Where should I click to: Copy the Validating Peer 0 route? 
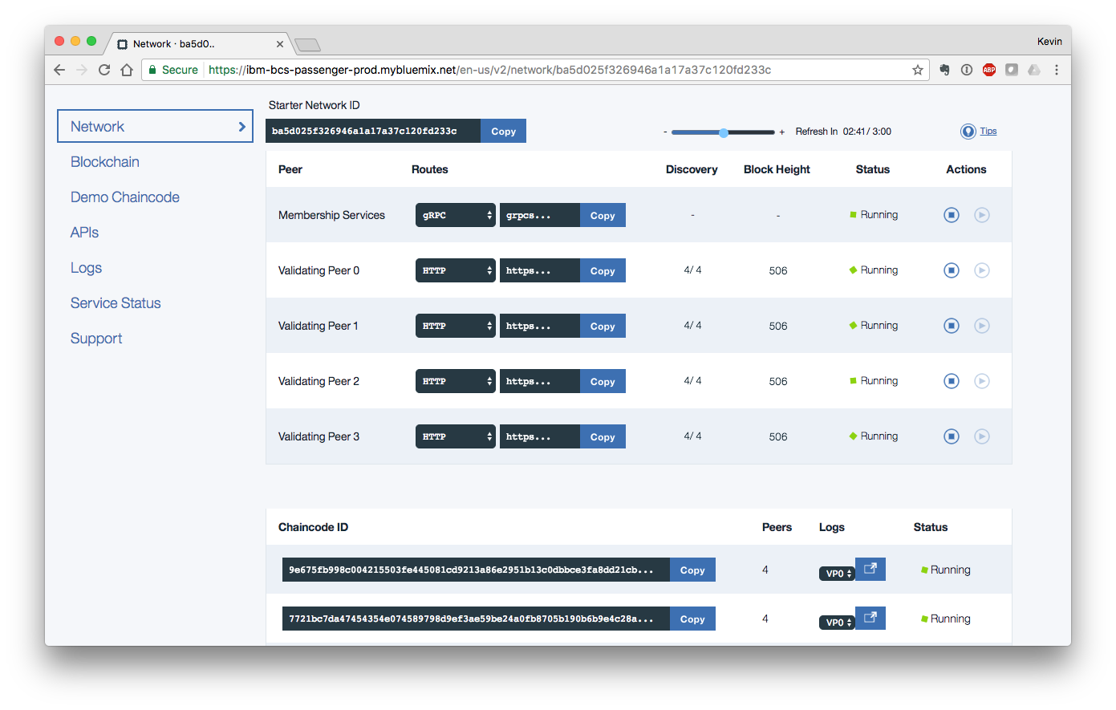[603, 270]
